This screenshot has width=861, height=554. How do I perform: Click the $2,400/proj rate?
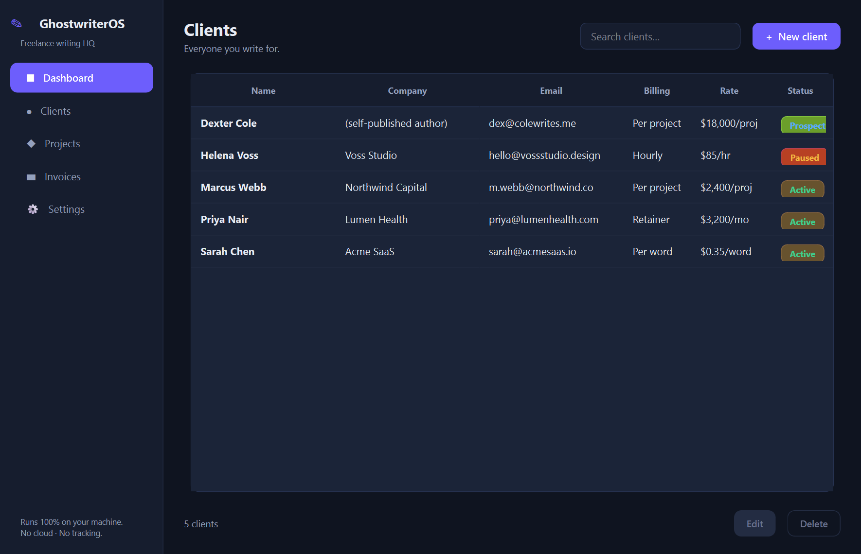[726, 188]
